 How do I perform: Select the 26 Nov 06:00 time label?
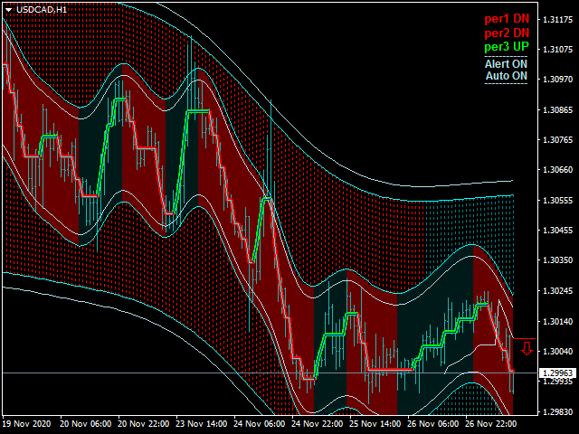[x=432, y=424]
